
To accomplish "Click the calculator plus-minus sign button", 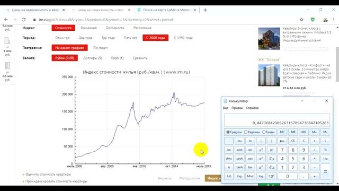I will coord(315,141).
